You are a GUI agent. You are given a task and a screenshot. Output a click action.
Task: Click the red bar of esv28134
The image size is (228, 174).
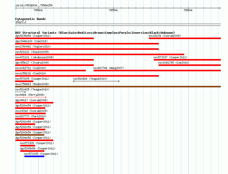pos(185,38)
